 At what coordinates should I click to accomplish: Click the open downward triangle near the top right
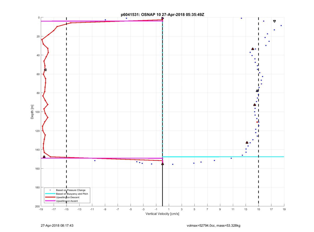pos(274,21)
